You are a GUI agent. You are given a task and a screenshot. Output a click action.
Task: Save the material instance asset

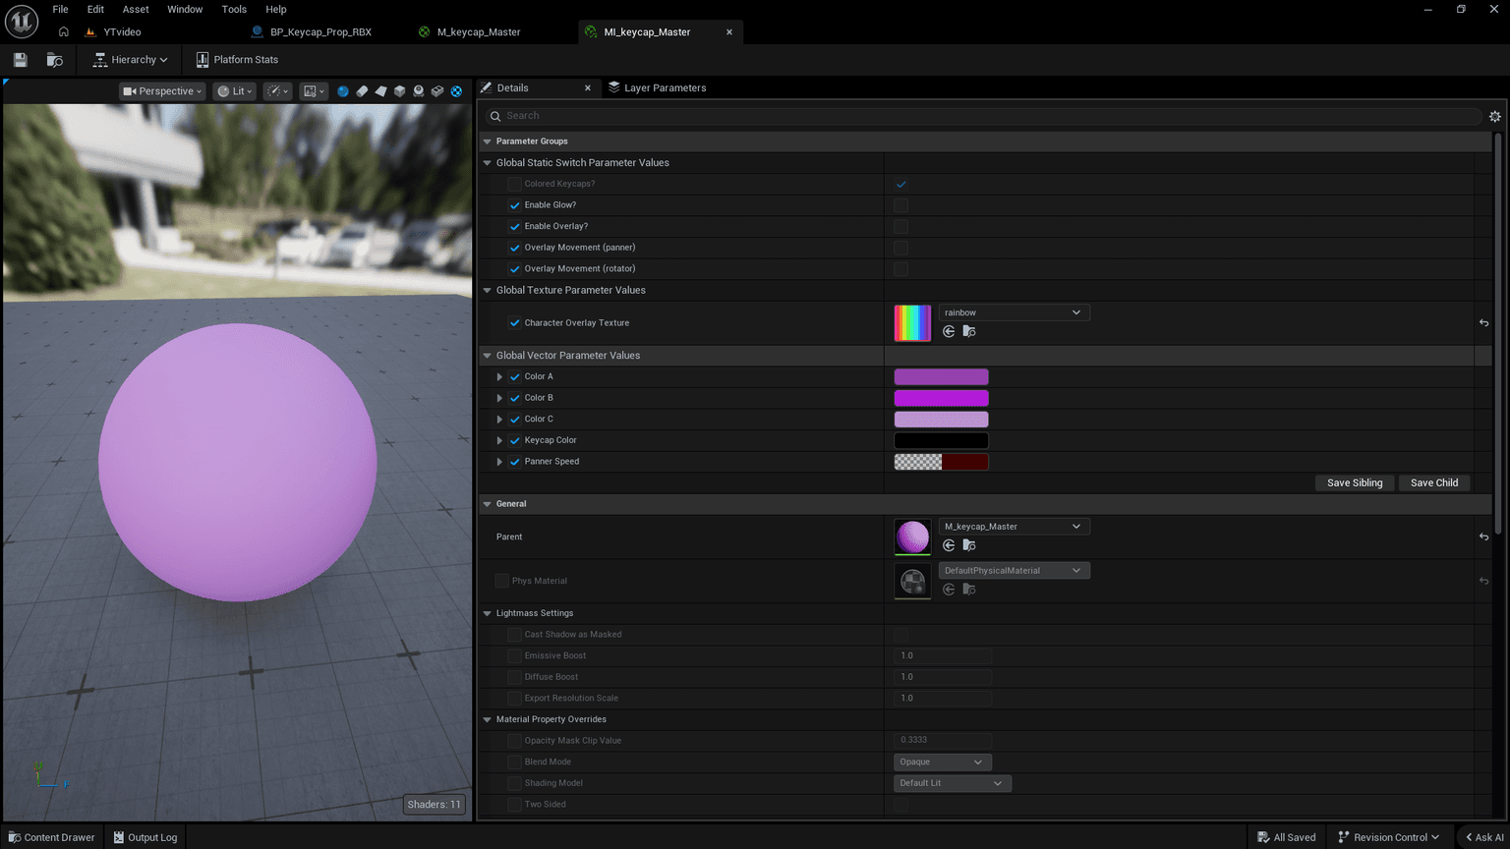click(x=20, y=60)
